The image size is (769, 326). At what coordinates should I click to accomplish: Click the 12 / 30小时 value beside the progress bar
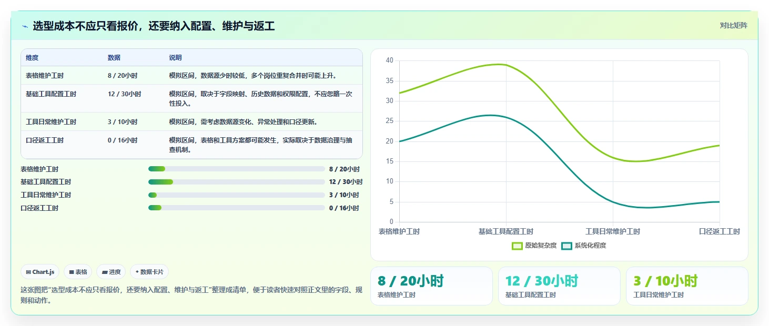coord(346,182)
